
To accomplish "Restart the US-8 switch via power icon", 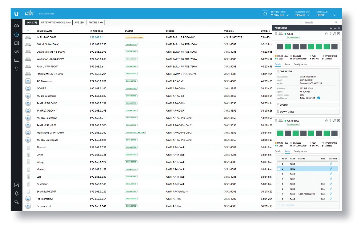I will pos(326,34).
